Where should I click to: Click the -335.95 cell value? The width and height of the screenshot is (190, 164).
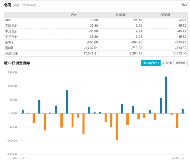click(x=181, y=42)
